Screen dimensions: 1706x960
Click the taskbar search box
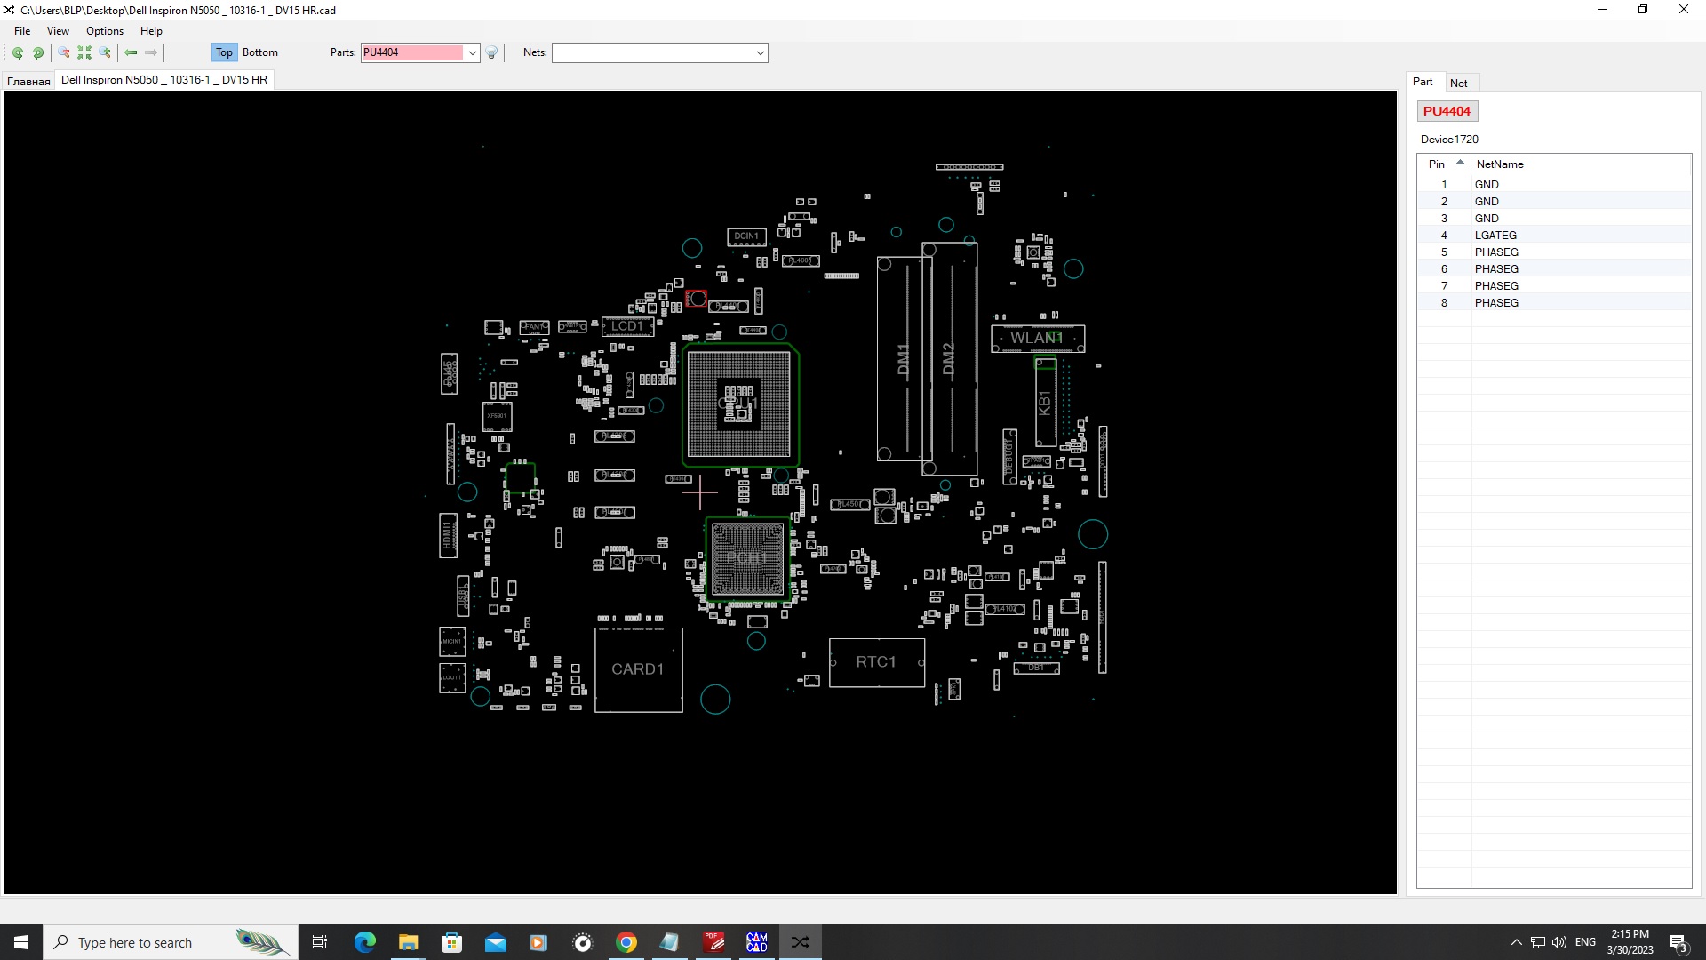(x=171, y=942)
